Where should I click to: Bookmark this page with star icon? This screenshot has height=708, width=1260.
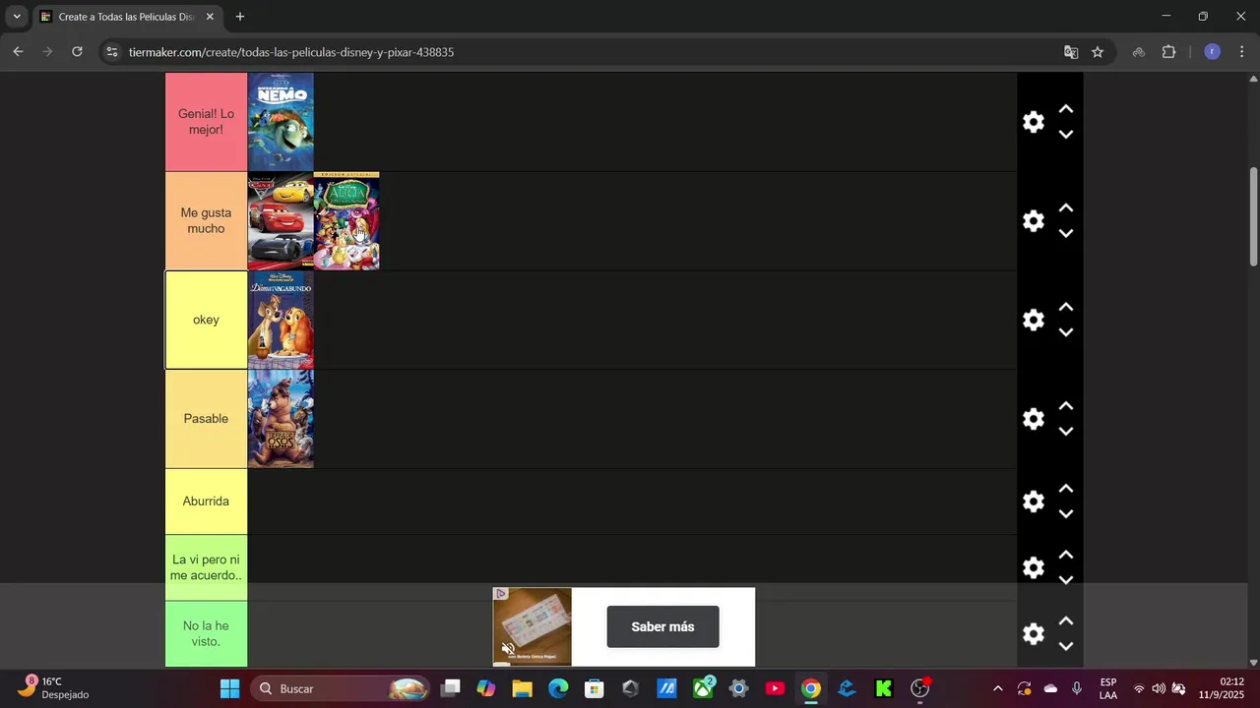pos(1098,52)
